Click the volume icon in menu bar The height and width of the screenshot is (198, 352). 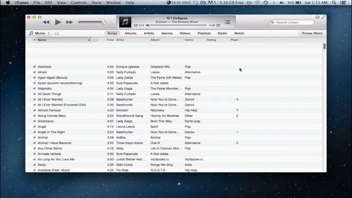click(x=282, y=3)
